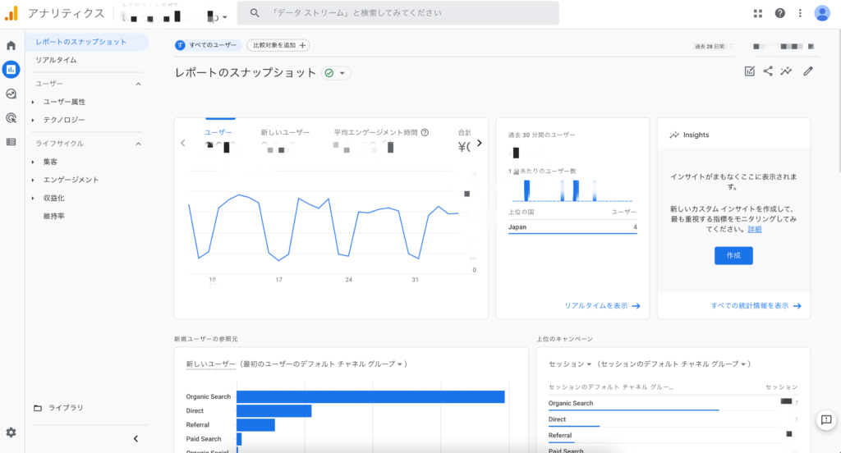Click the 上位の国 column header

521,213
